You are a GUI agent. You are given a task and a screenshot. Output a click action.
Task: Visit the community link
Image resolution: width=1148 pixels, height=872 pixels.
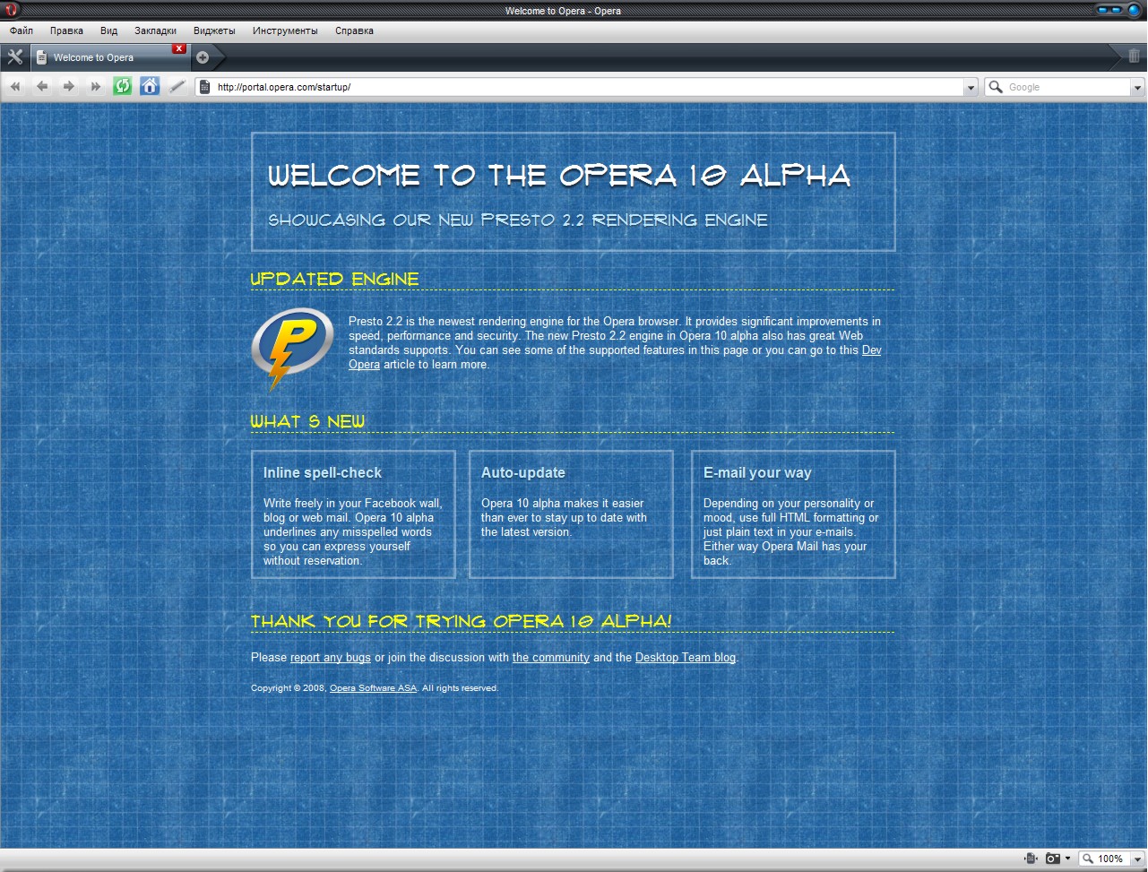click(551, 658)
